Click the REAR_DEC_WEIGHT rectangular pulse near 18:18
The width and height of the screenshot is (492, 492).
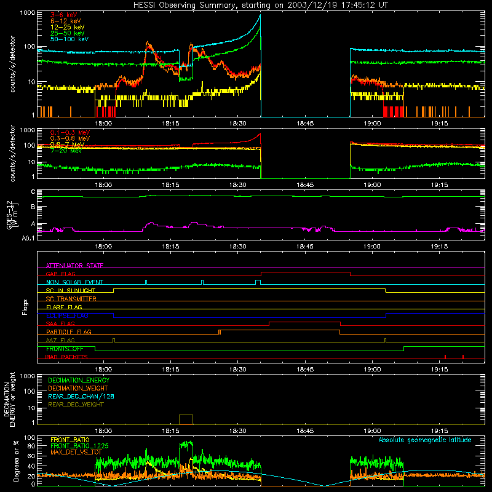(x=186, y=419)
